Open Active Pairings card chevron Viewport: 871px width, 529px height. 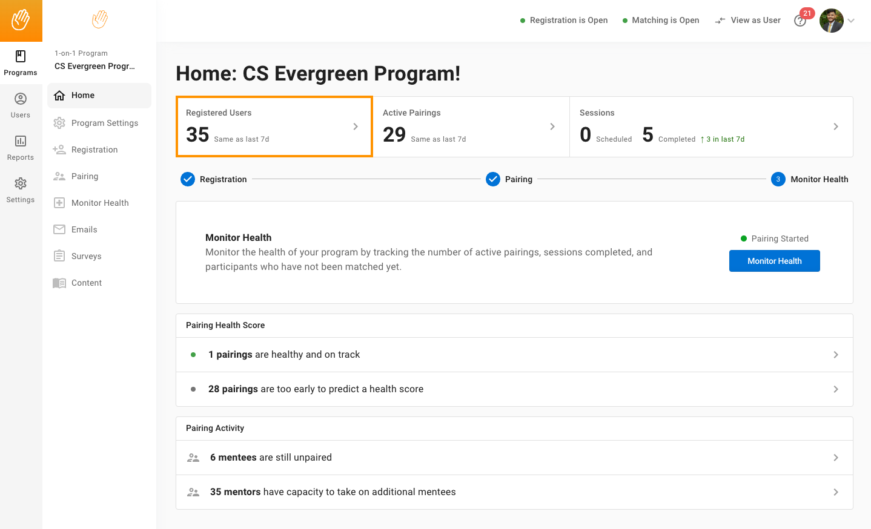point(552,126)
